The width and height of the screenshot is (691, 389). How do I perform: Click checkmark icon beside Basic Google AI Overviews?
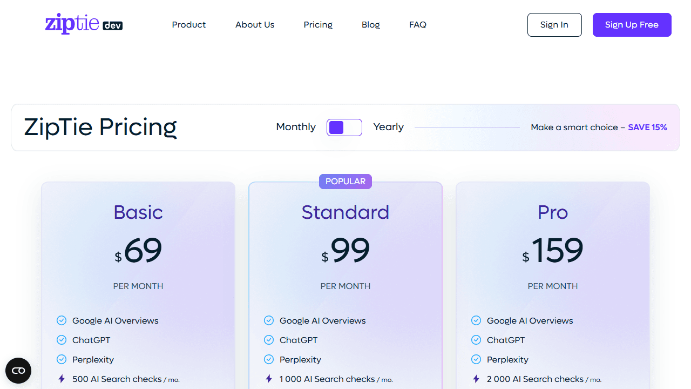pyautogui.click(x=62, y=320)
